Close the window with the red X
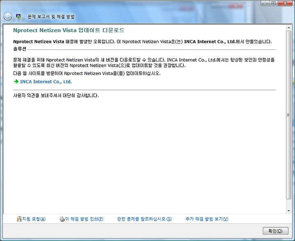The height and width of the screenshot is (241, 295). point(285,3)
